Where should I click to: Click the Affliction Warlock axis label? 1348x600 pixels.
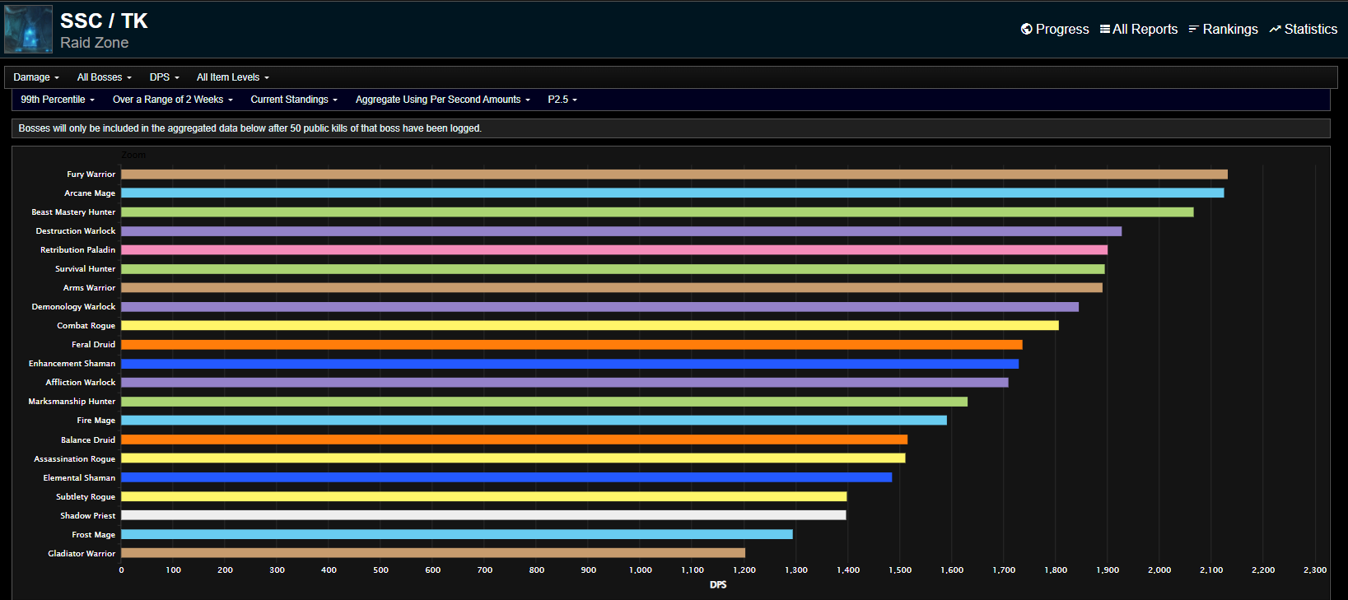[81, 383]
